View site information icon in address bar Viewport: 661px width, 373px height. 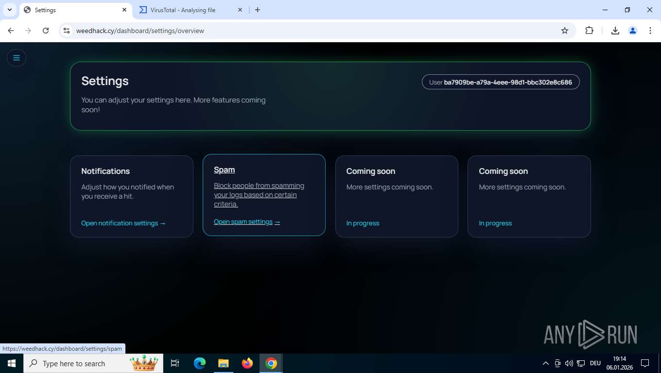tap(67, 31)
